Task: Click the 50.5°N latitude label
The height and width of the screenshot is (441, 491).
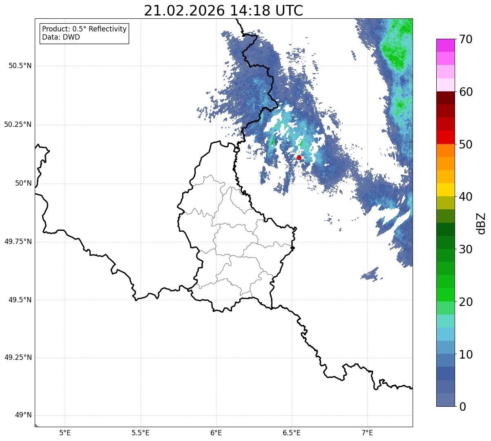Action: [x=20, y=66]
